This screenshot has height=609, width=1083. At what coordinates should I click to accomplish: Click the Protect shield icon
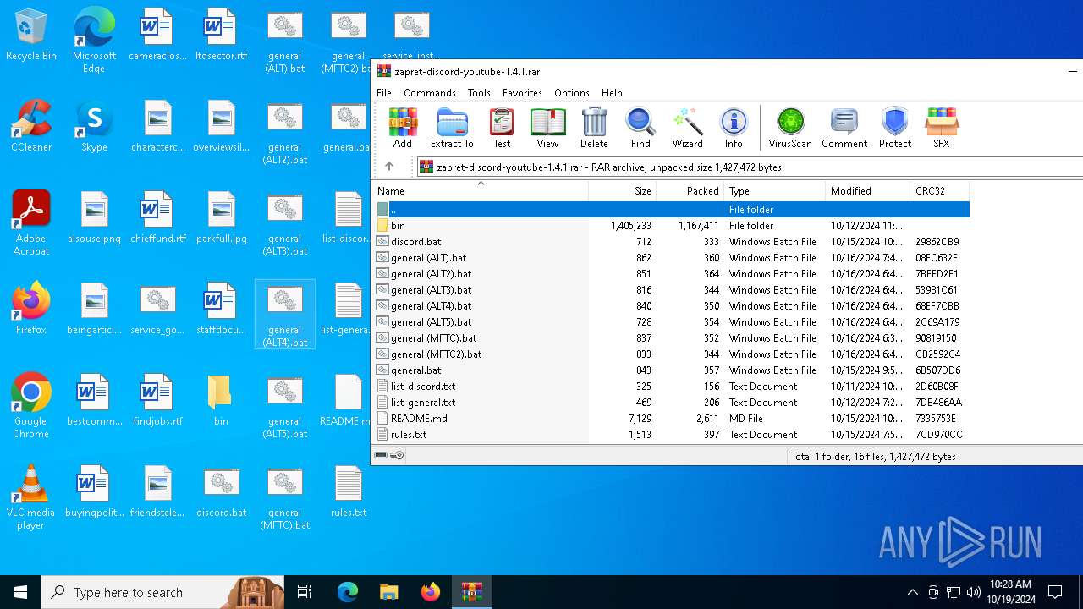click(x=895, y=128)
